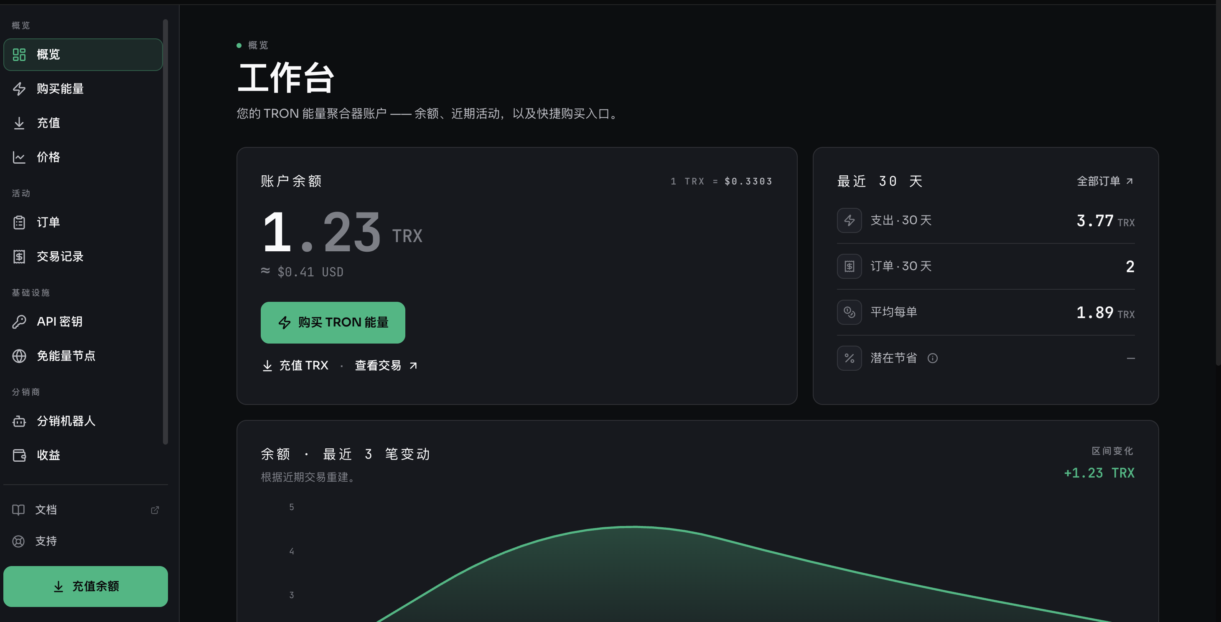The height and width of the screenshot is (622, 1221).
Task: Go to the 充值 sidebar page
Action: pyautogui.click(x=83, y=123)
